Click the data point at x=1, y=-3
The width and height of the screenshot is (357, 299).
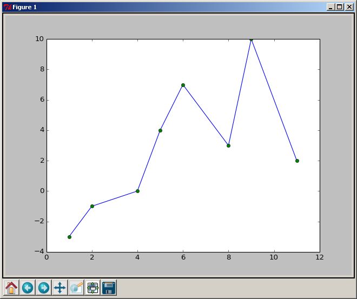pos(69,237)
